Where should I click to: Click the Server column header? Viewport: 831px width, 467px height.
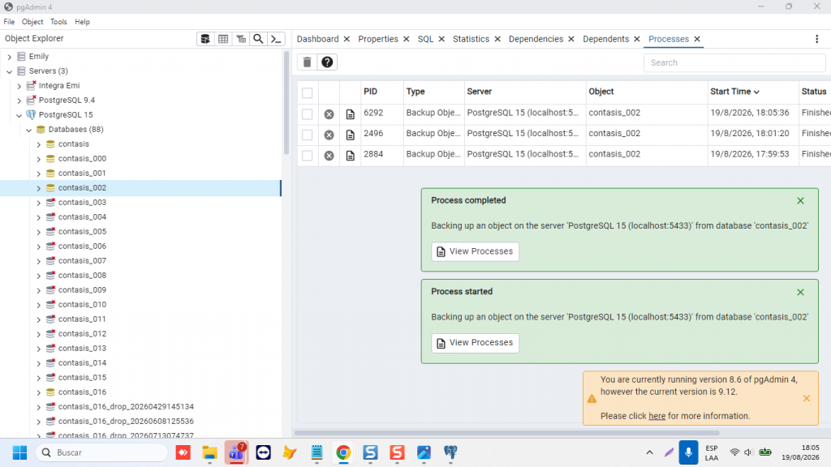(479, 92)
